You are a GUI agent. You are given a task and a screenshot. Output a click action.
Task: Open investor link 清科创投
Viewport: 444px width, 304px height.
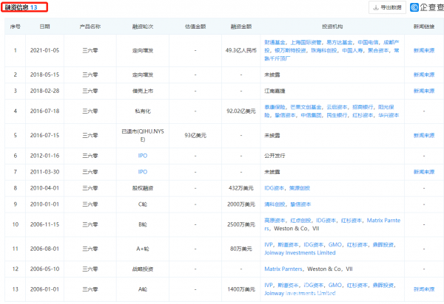[275, 204]
